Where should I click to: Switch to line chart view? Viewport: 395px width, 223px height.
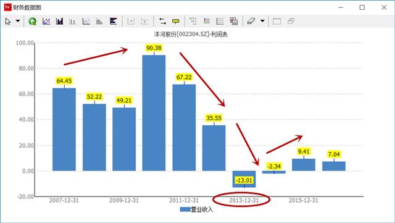[x=46, y=22]
